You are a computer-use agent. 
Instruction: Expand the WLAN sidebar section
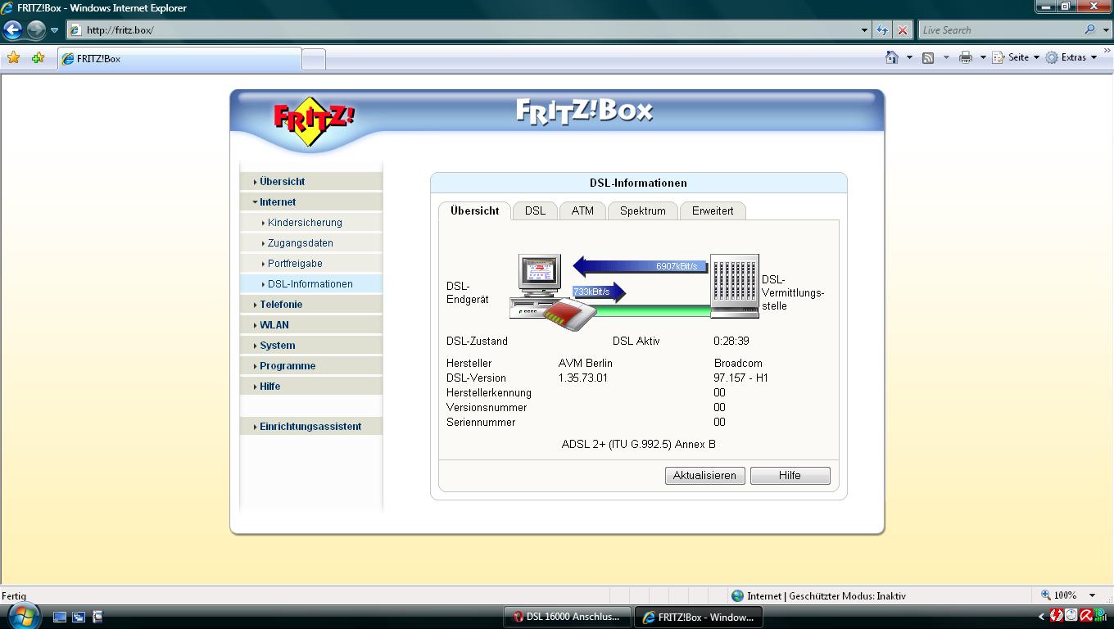pos(311,325)
